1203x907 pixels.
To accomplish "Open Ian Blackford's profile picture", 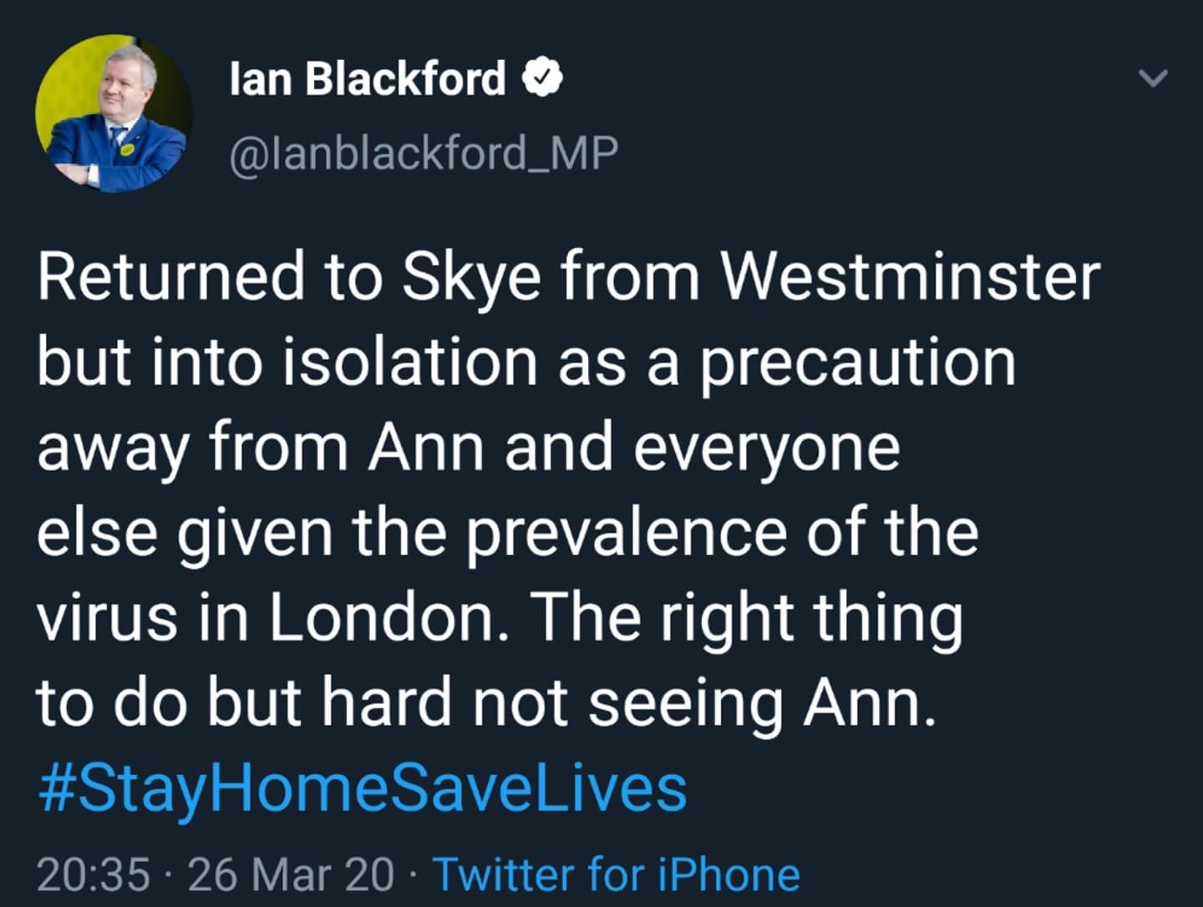I will point(114,114).
